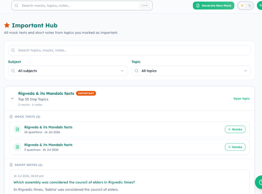Click the All topics chevron arrow
Screen dimensions: 262x194
245,71
